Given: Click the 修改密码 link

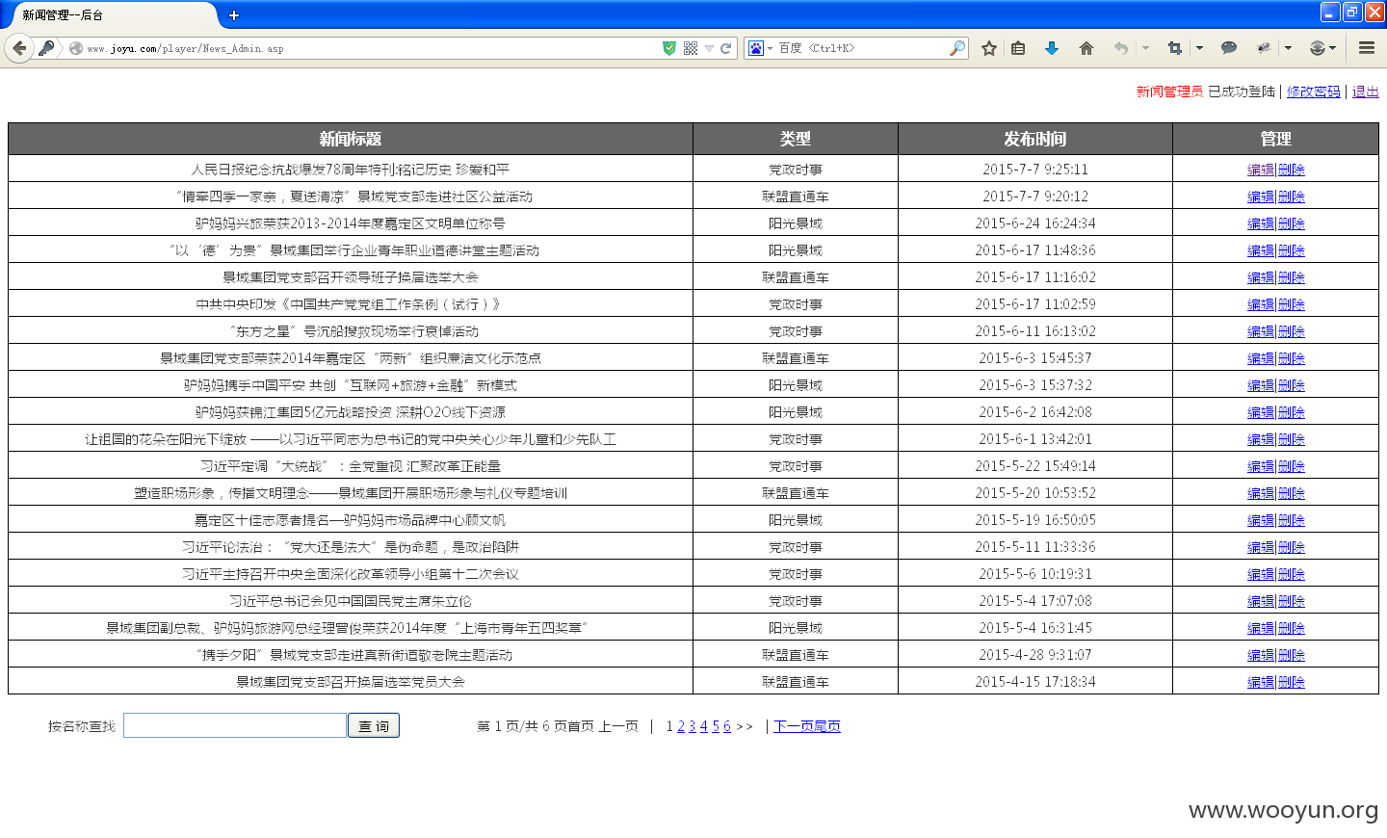Looking at the screenshot, I should pyautogui.click(x=1313, y=92).
